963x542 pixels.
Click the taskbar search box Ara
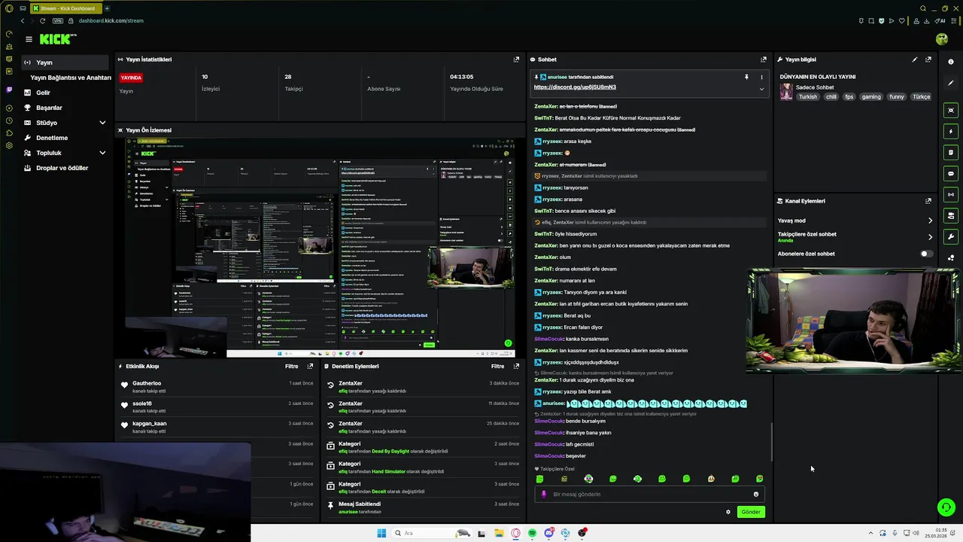(430, 533)
